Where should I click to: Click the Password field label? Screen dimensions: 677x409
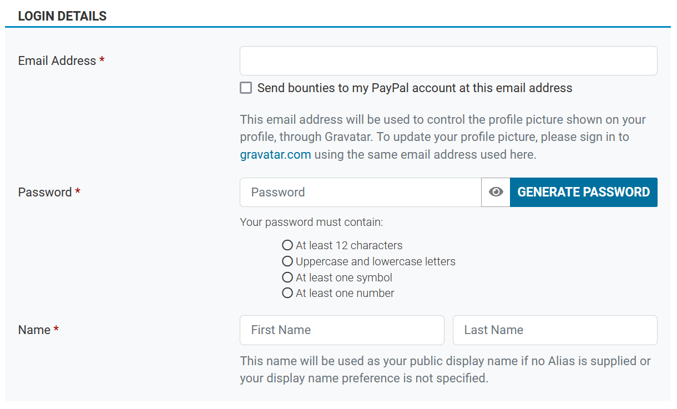coord(44,192)
